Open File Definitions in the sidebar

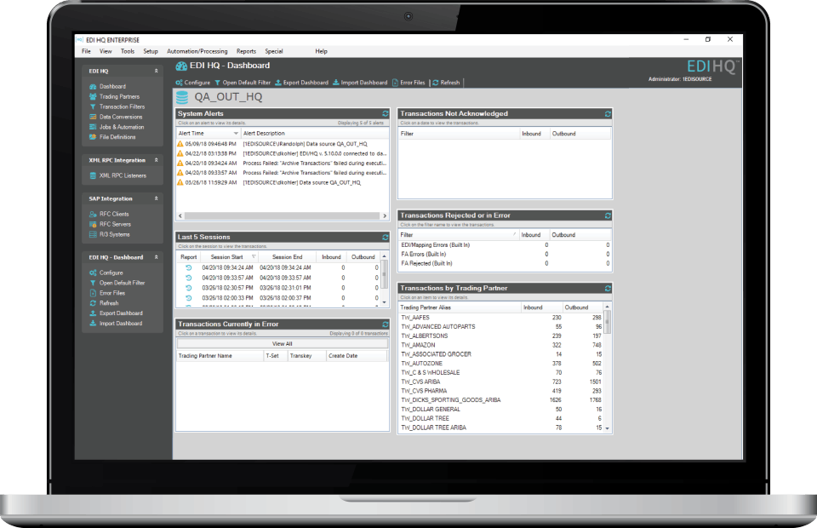pos(112,137)
